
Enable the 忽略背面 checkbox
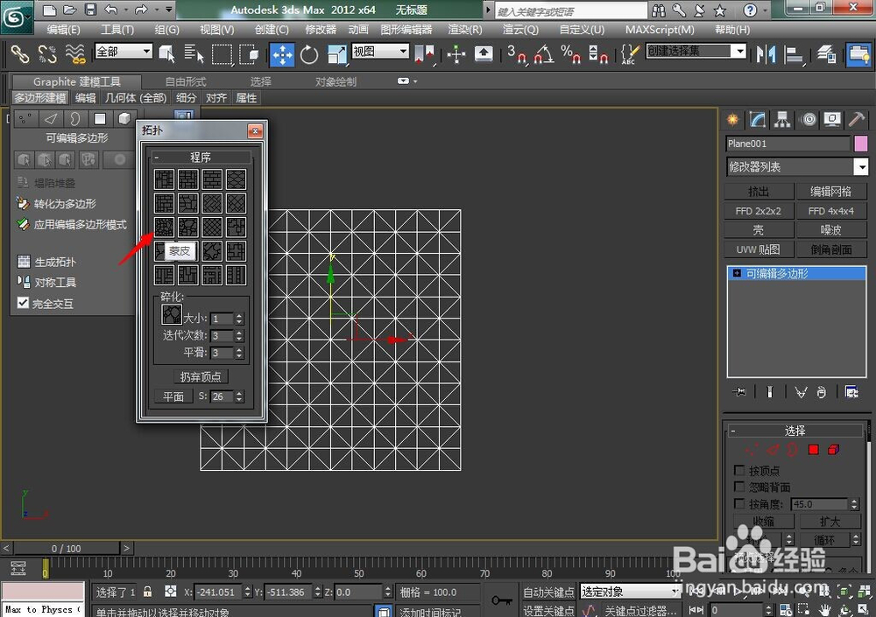pos(739,487)
